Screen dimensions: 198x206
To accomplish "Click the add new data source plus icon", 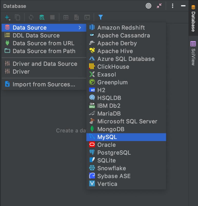I will click(x=7, y=18).
